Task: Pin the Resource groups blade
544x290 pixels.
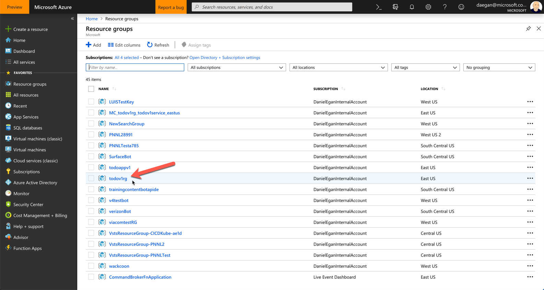Action: (528, 29)
